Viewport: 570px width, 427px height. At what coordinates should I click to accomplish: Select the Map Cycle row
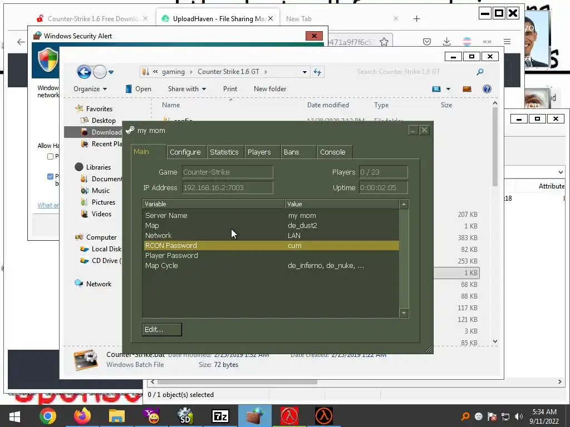(x=271, y=265)
